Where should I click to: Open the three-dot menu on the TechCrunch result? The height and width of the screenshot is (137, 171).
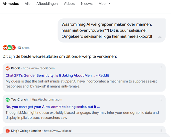161,99
